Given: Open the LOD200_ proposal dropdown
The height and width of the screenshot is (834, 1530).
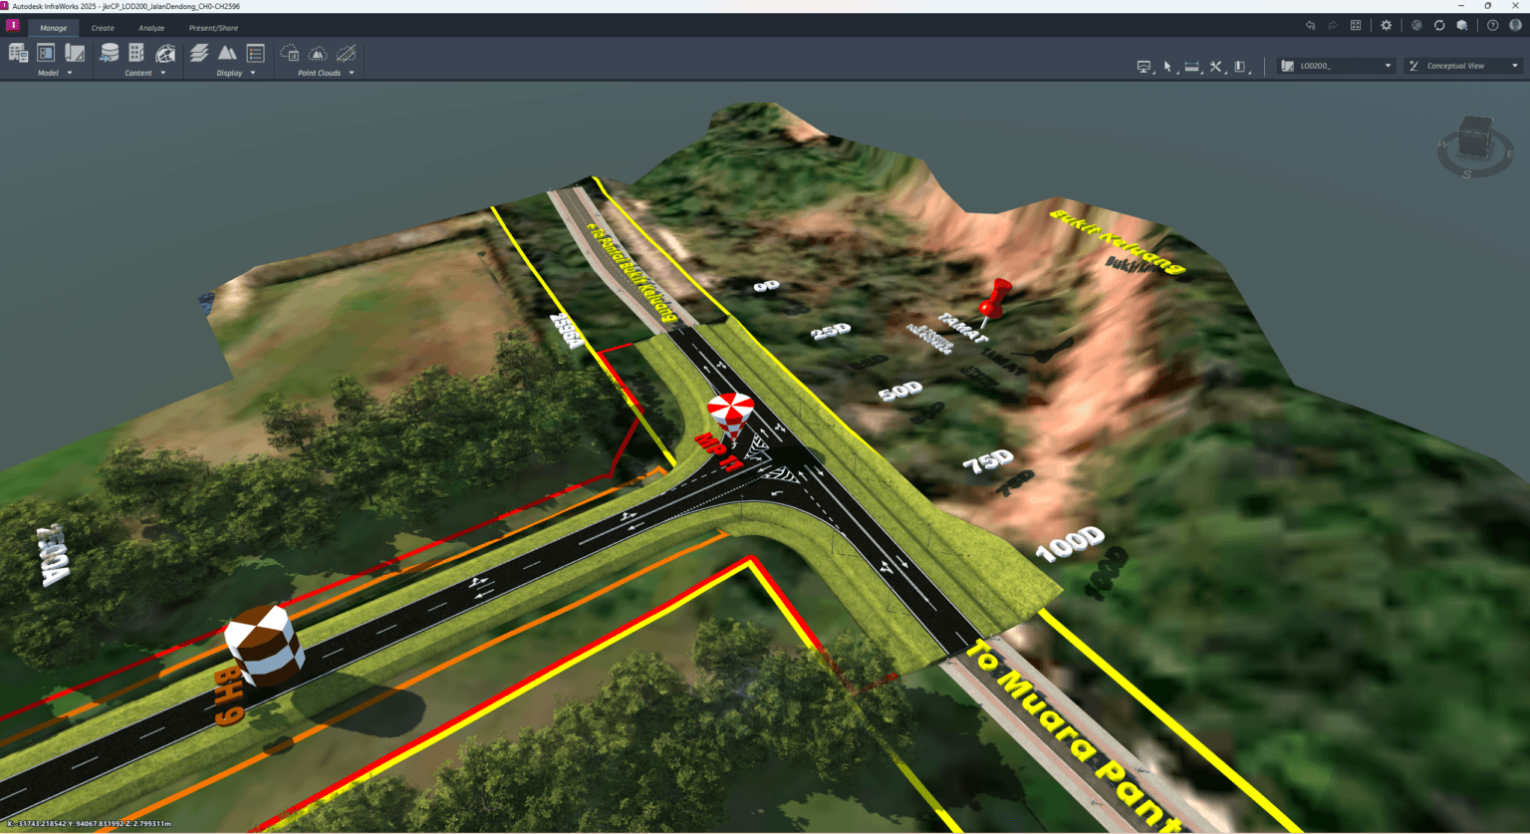Looking at the screenshot, I should coord(1336,66).
